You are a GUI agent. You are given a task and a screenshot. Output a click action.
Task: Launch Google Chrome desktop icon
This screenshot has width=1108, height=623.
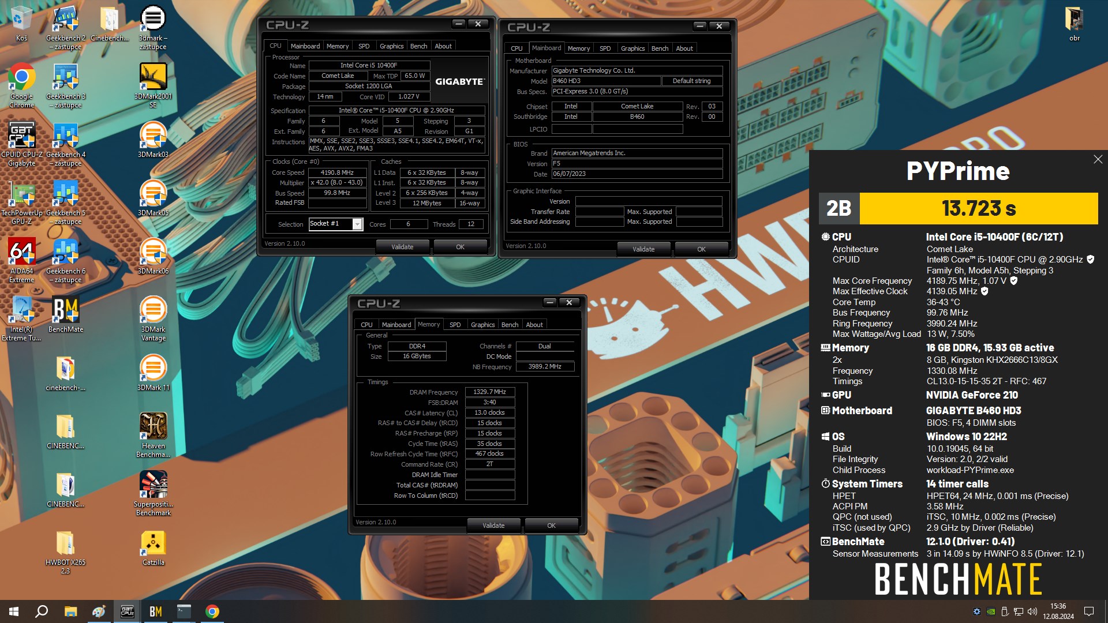(21, 85)
